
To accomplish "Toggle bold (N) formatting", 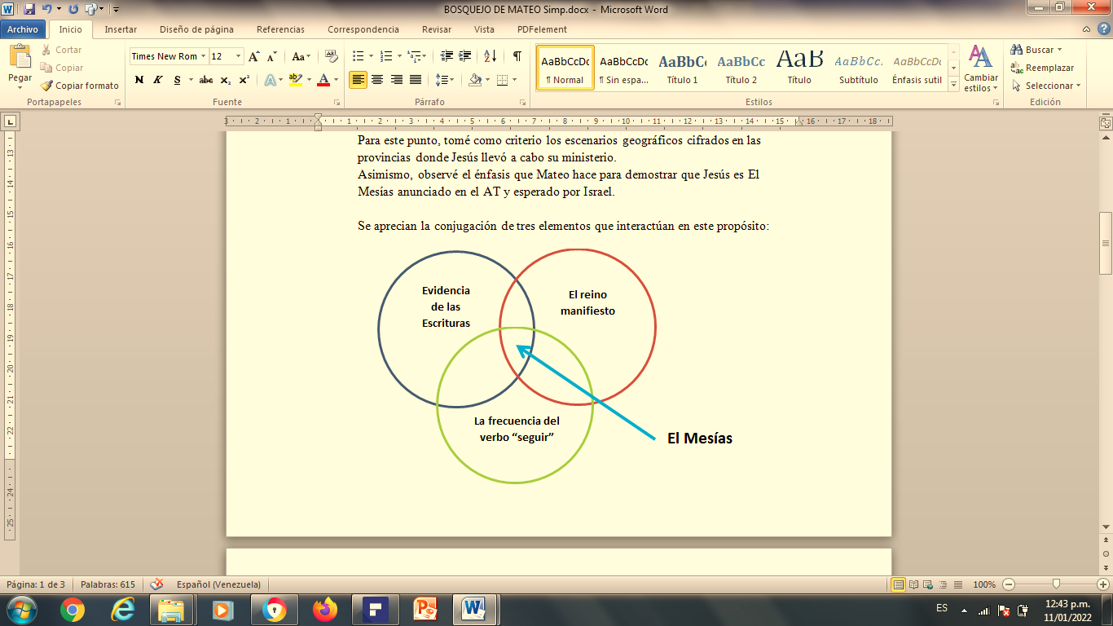I will pyautogui.click(x=139, y=80).
